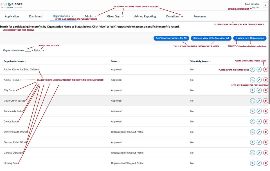Delete the City Cycle organization

tap(266, 90)
